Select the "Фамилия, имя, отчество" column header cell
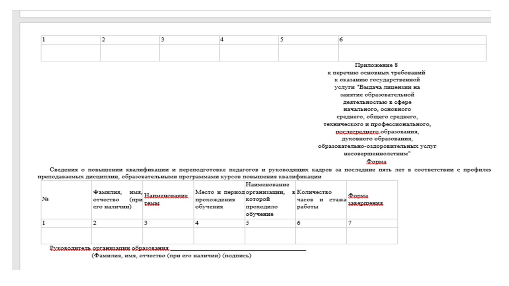The width and height of the screenshot is (509, 286). click(x=117, y=200)
